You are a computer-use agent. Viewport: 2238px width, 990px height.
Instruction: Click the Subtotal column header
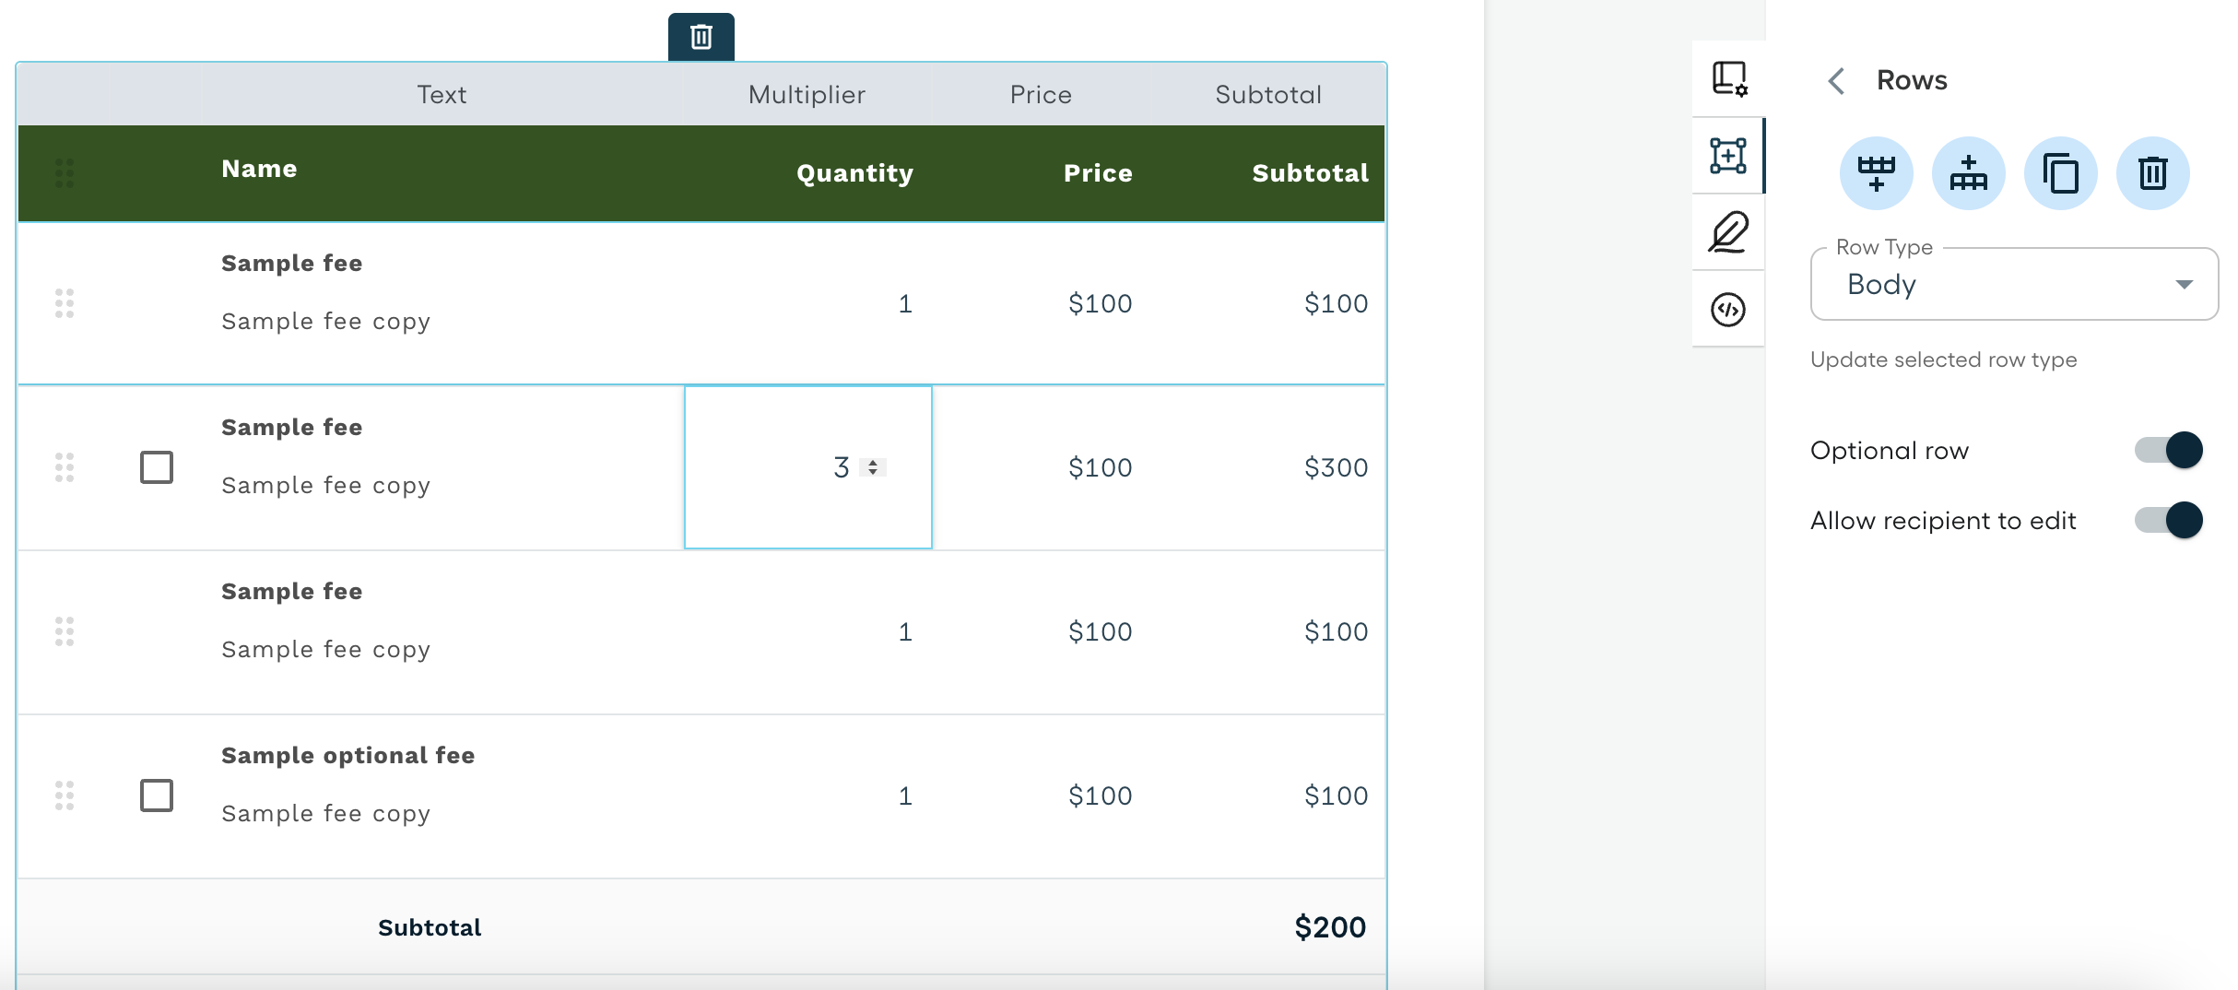[x=1267, y=93]
